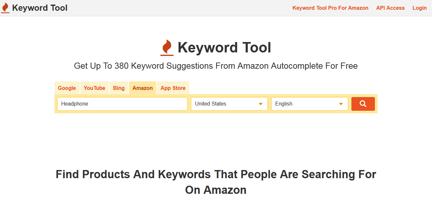
Task: Click the dropdown arrow beside English
Action: [341, 104]
